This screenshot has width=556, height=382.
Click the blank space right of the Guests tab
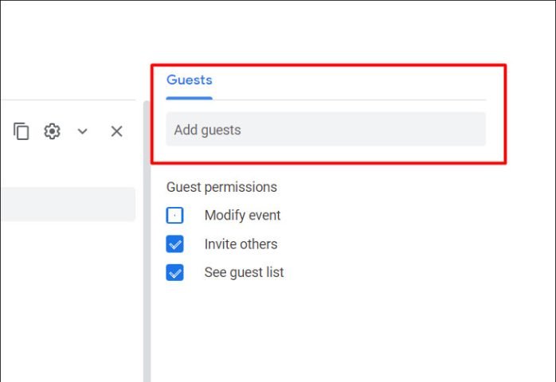click(x=350, y=80)
